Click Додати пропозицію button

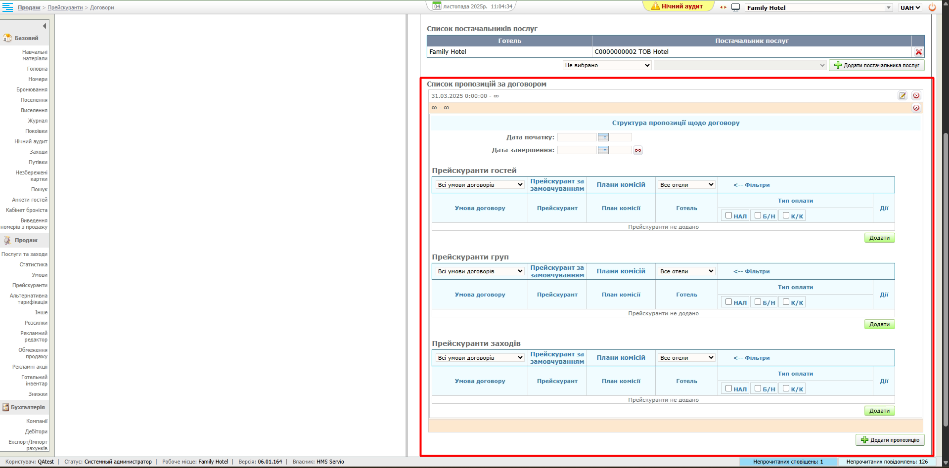(x=890, y=440)
